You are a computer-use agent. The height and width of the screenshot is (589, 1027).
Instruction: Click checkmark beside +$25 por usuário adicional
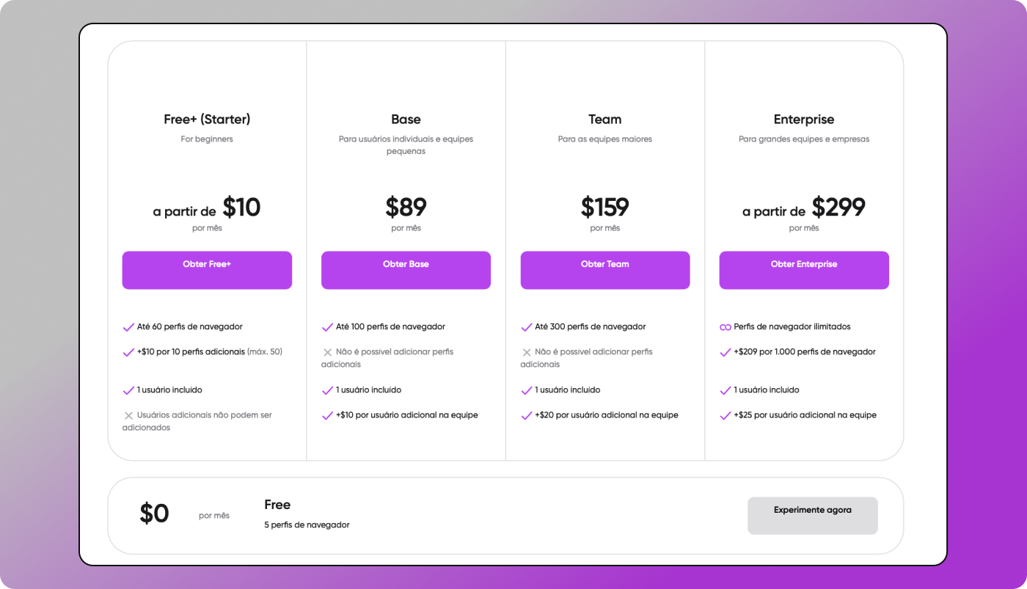click(726, 415)
